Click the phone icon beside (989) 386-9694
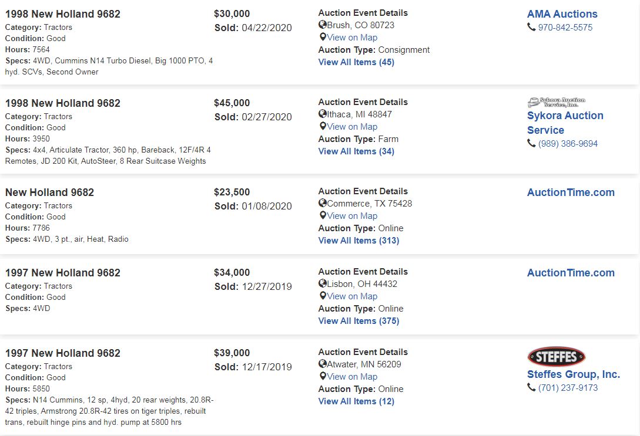 (x=531, y=144)
